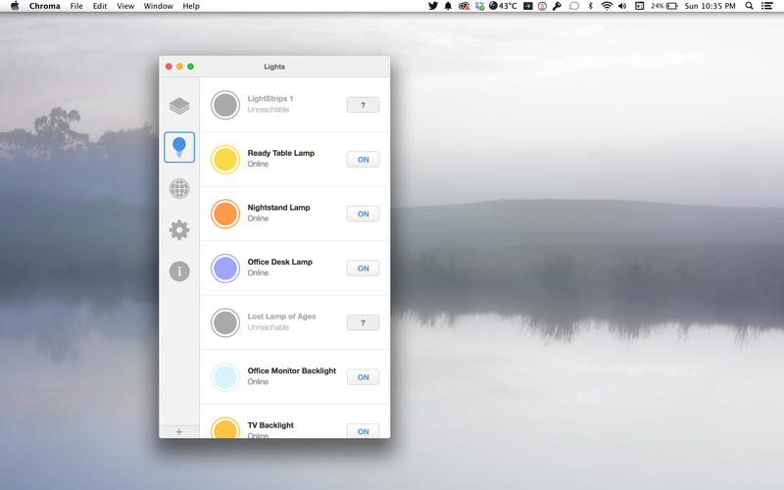The height and width of the screenshot is (490, 784).
Task: Open the Scenes stack icon in sidebar
Action: (x=179, y=106)
